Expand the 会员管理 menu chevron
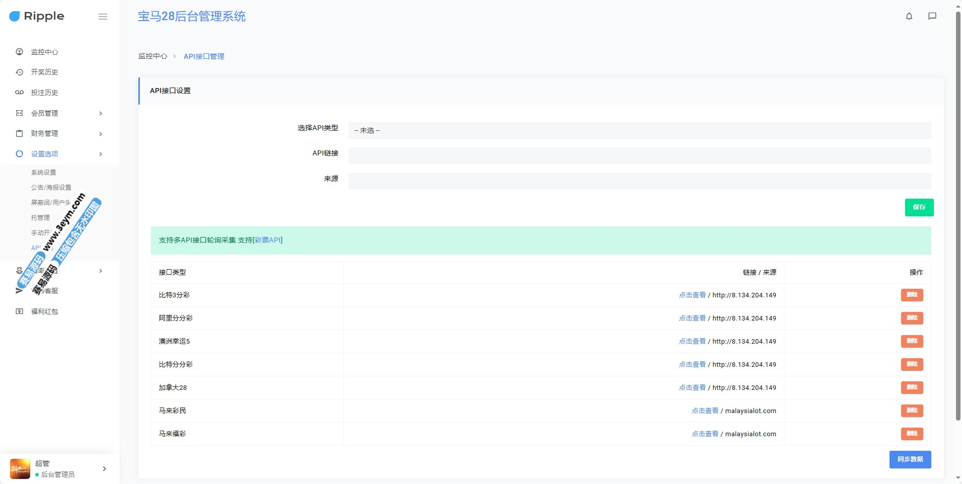Image resolution: width=962 pixels, height=484 pixels. pos(101,113)
